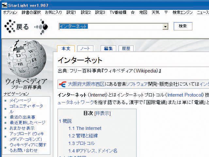Open the 設定2 menu
This screenshot has height=157, width=209.
click(x=86, y=12)
